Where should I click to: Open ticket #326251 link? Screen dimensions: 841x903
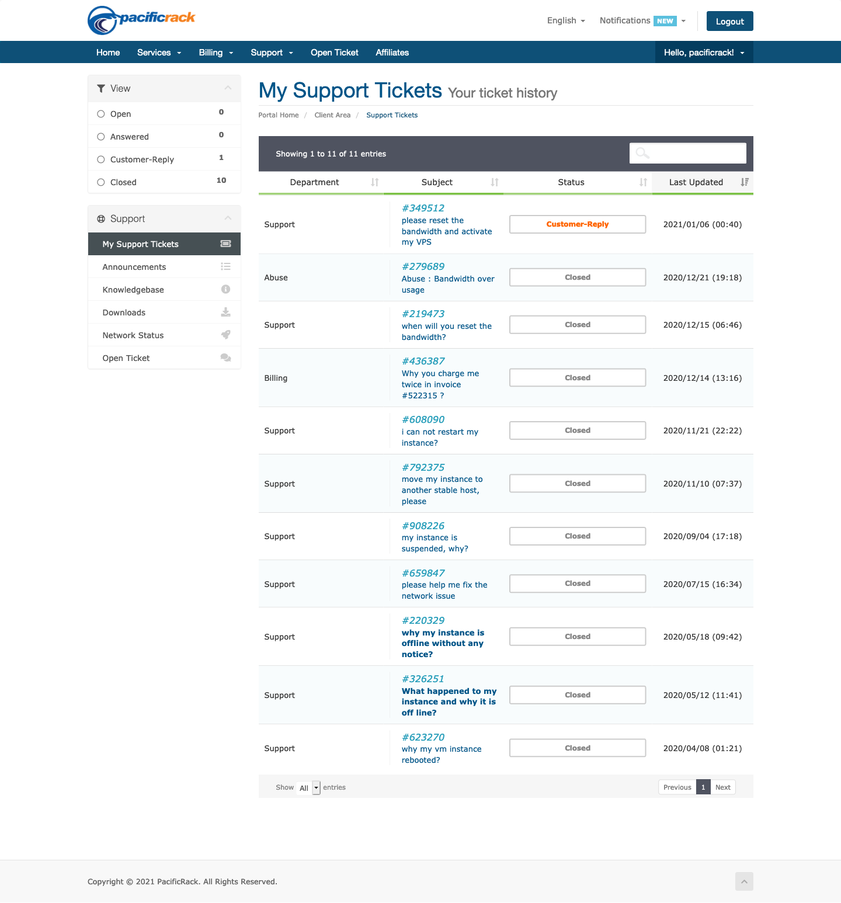(423, 679)
